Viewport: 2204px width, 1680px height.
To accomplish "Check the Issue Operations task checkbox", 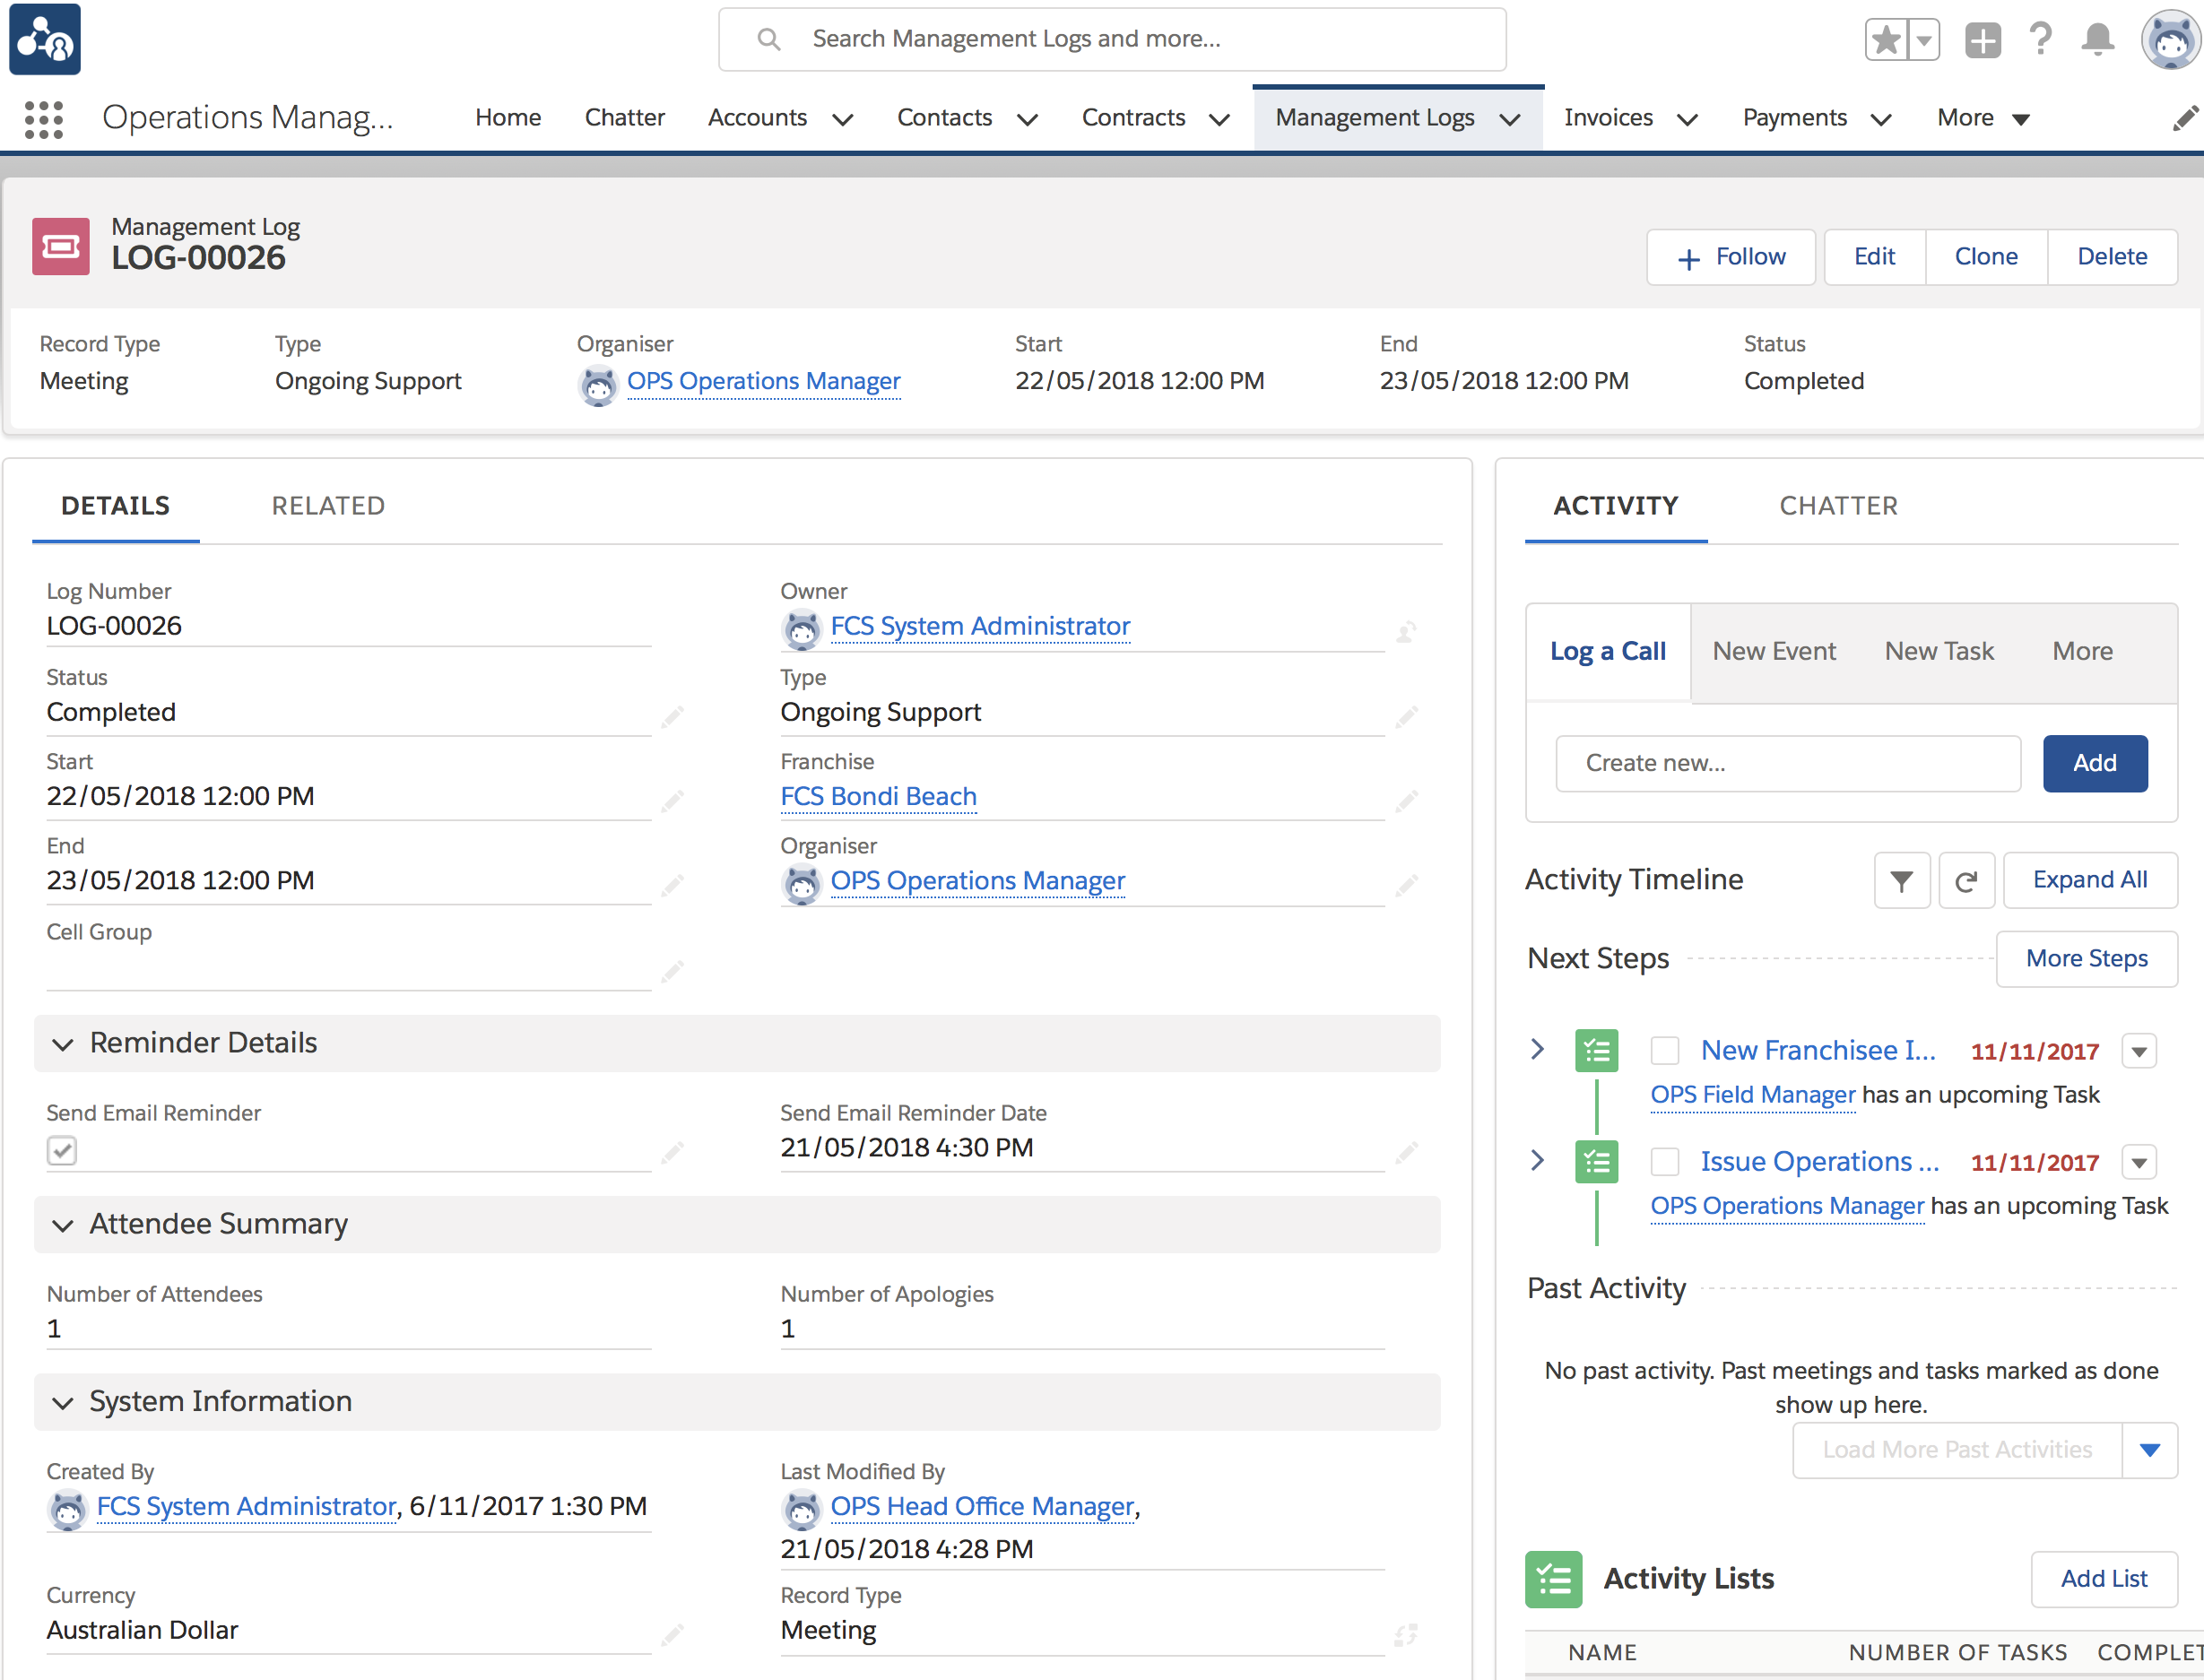I will pos(1664,1162).
